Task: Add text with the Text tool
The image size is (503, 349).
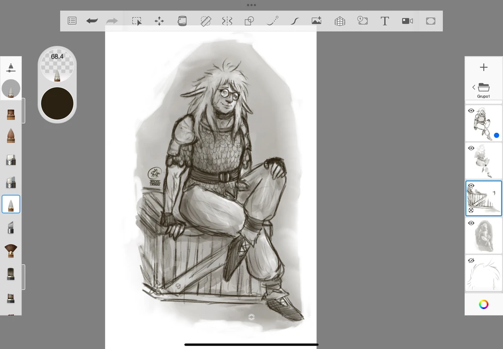Action: (x=385, y=21)
